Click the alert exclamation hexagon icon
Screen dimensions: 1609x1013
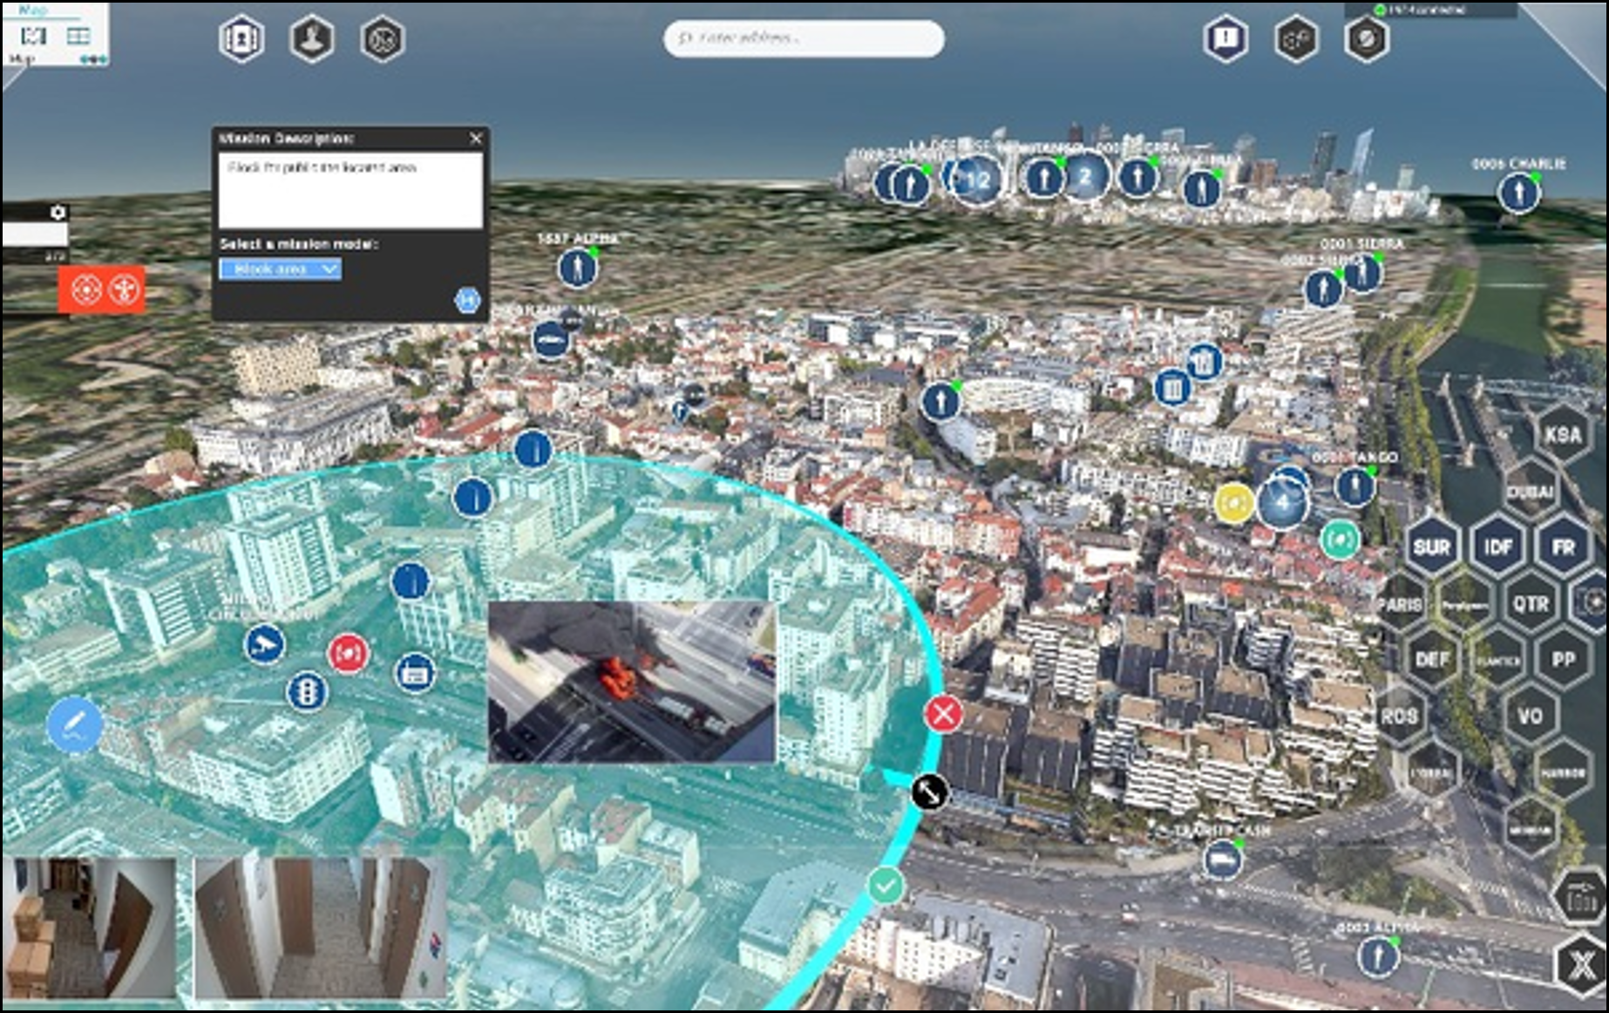point(1225,39)
